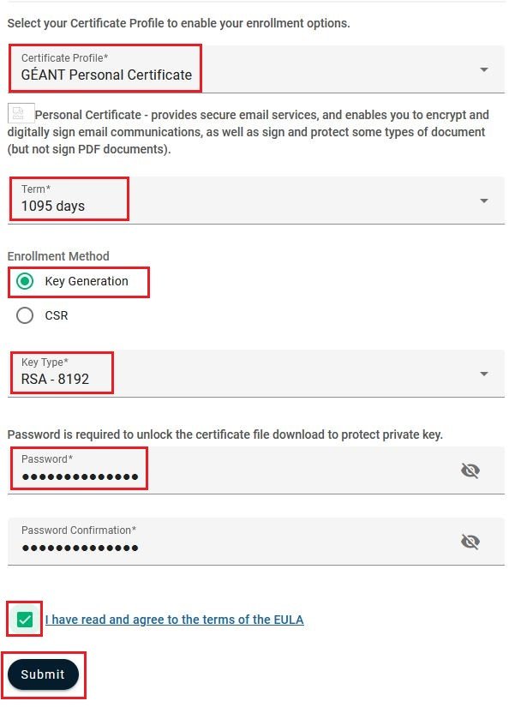Choose the CSR enrollment radio button
Image resolution: width=515 pixels, height=707 pixels.
click(x=26, y=315)
